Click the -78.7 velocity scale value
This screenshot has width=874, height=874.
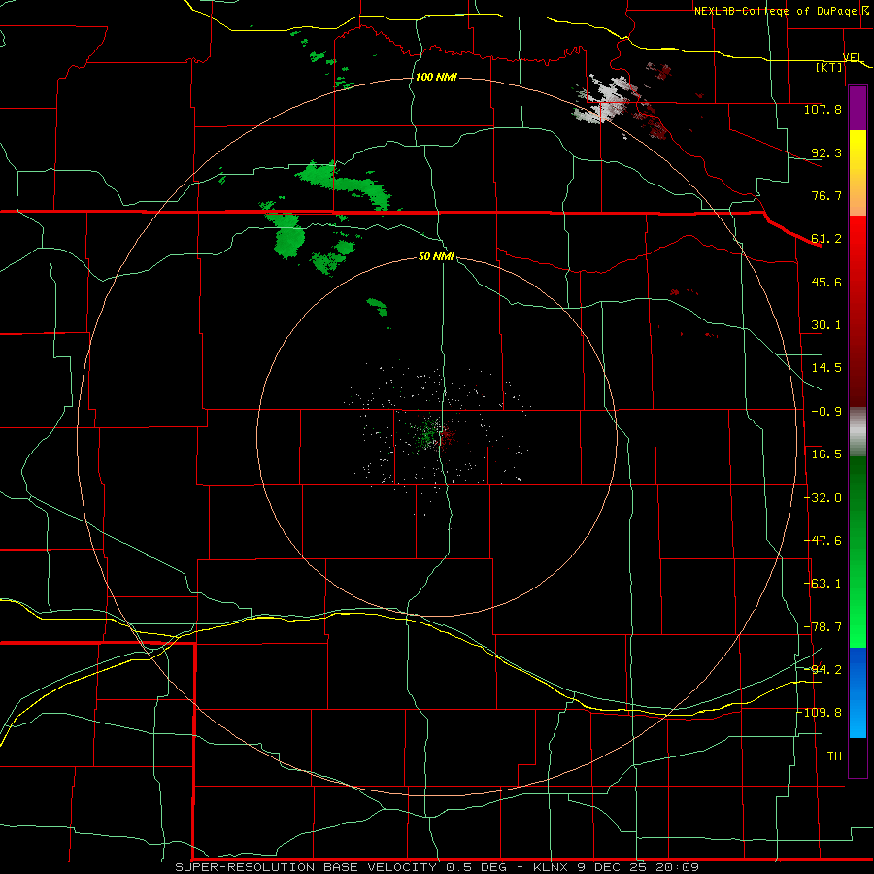[823, 627]
